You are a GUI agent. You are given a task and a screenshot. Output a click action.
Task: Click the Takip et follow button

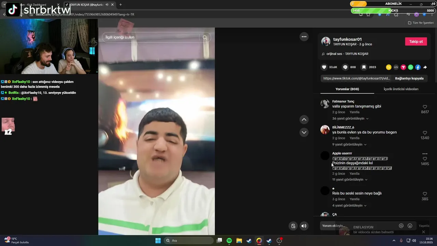tap(416, 42)
